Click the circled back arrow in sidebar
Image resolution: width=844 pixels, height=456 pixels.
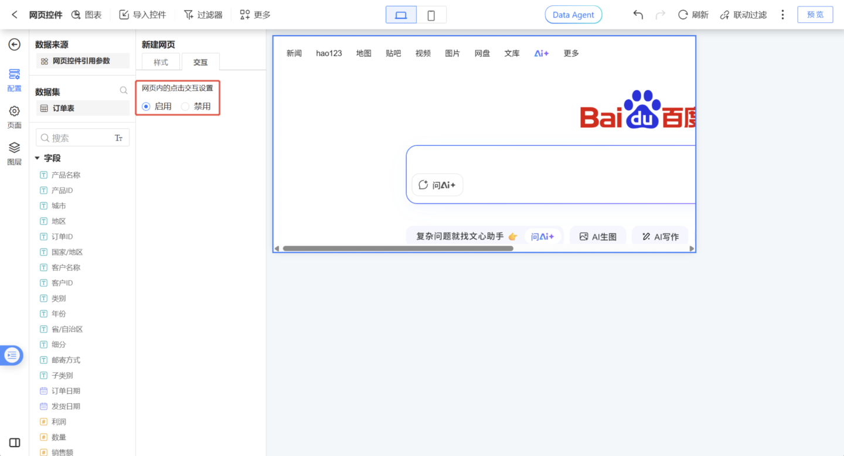[x=15, y=45]
